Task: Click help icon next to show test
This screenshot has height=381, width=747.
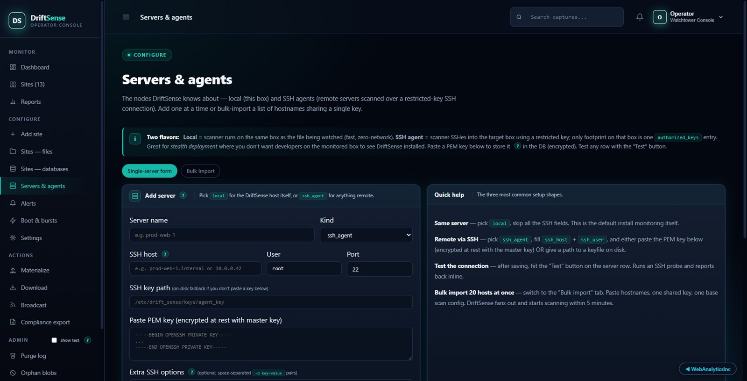Action: click(x=87, y=340)
